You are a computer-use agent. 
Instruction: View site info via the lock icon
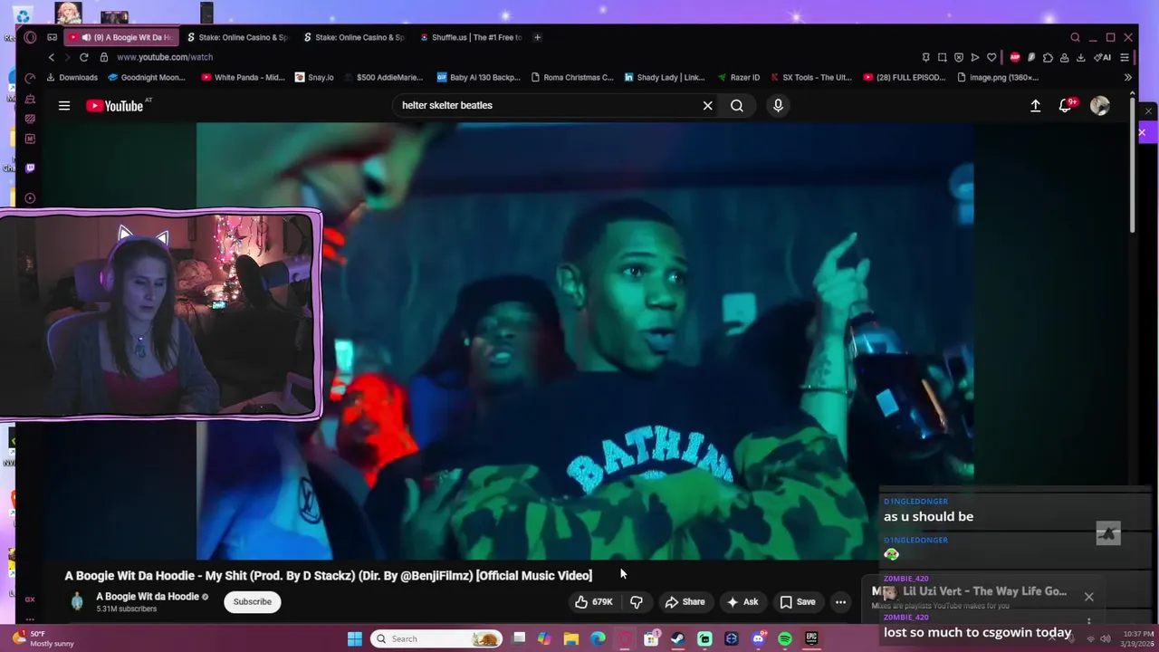click(x=104, y=57)
